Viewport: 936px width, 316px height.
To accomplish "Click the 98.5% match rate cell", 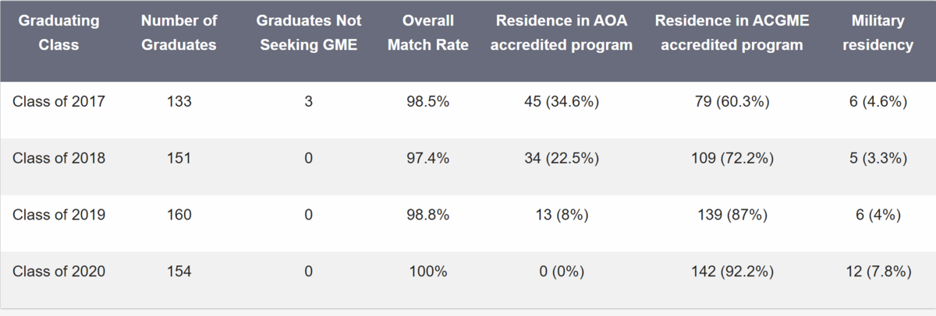I will [430, 101].
